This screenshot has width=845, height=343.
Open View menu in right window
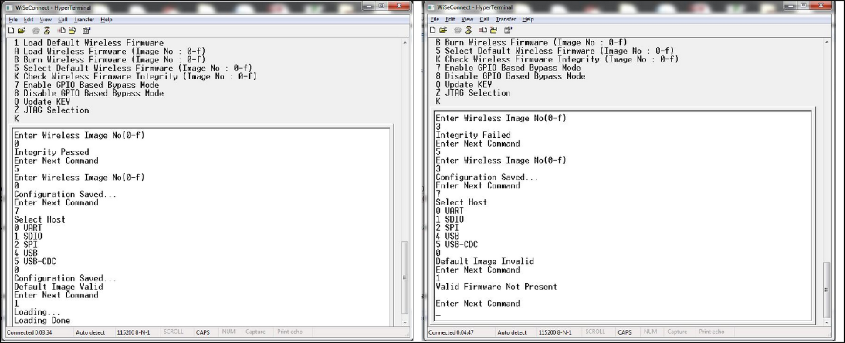tap(467, 19)
